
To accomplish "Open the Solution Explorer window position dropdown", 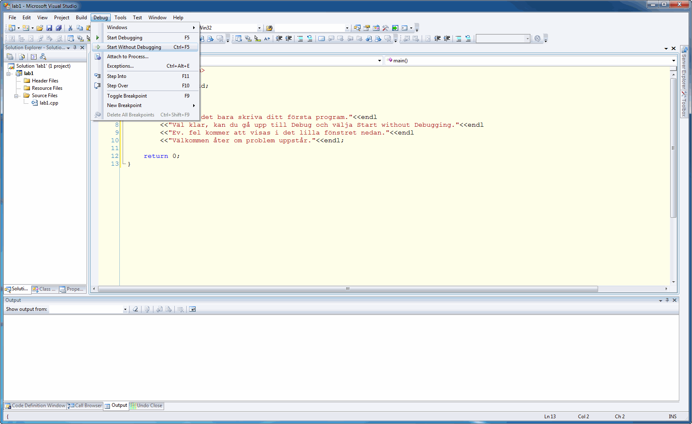I will tap(69, 48).
